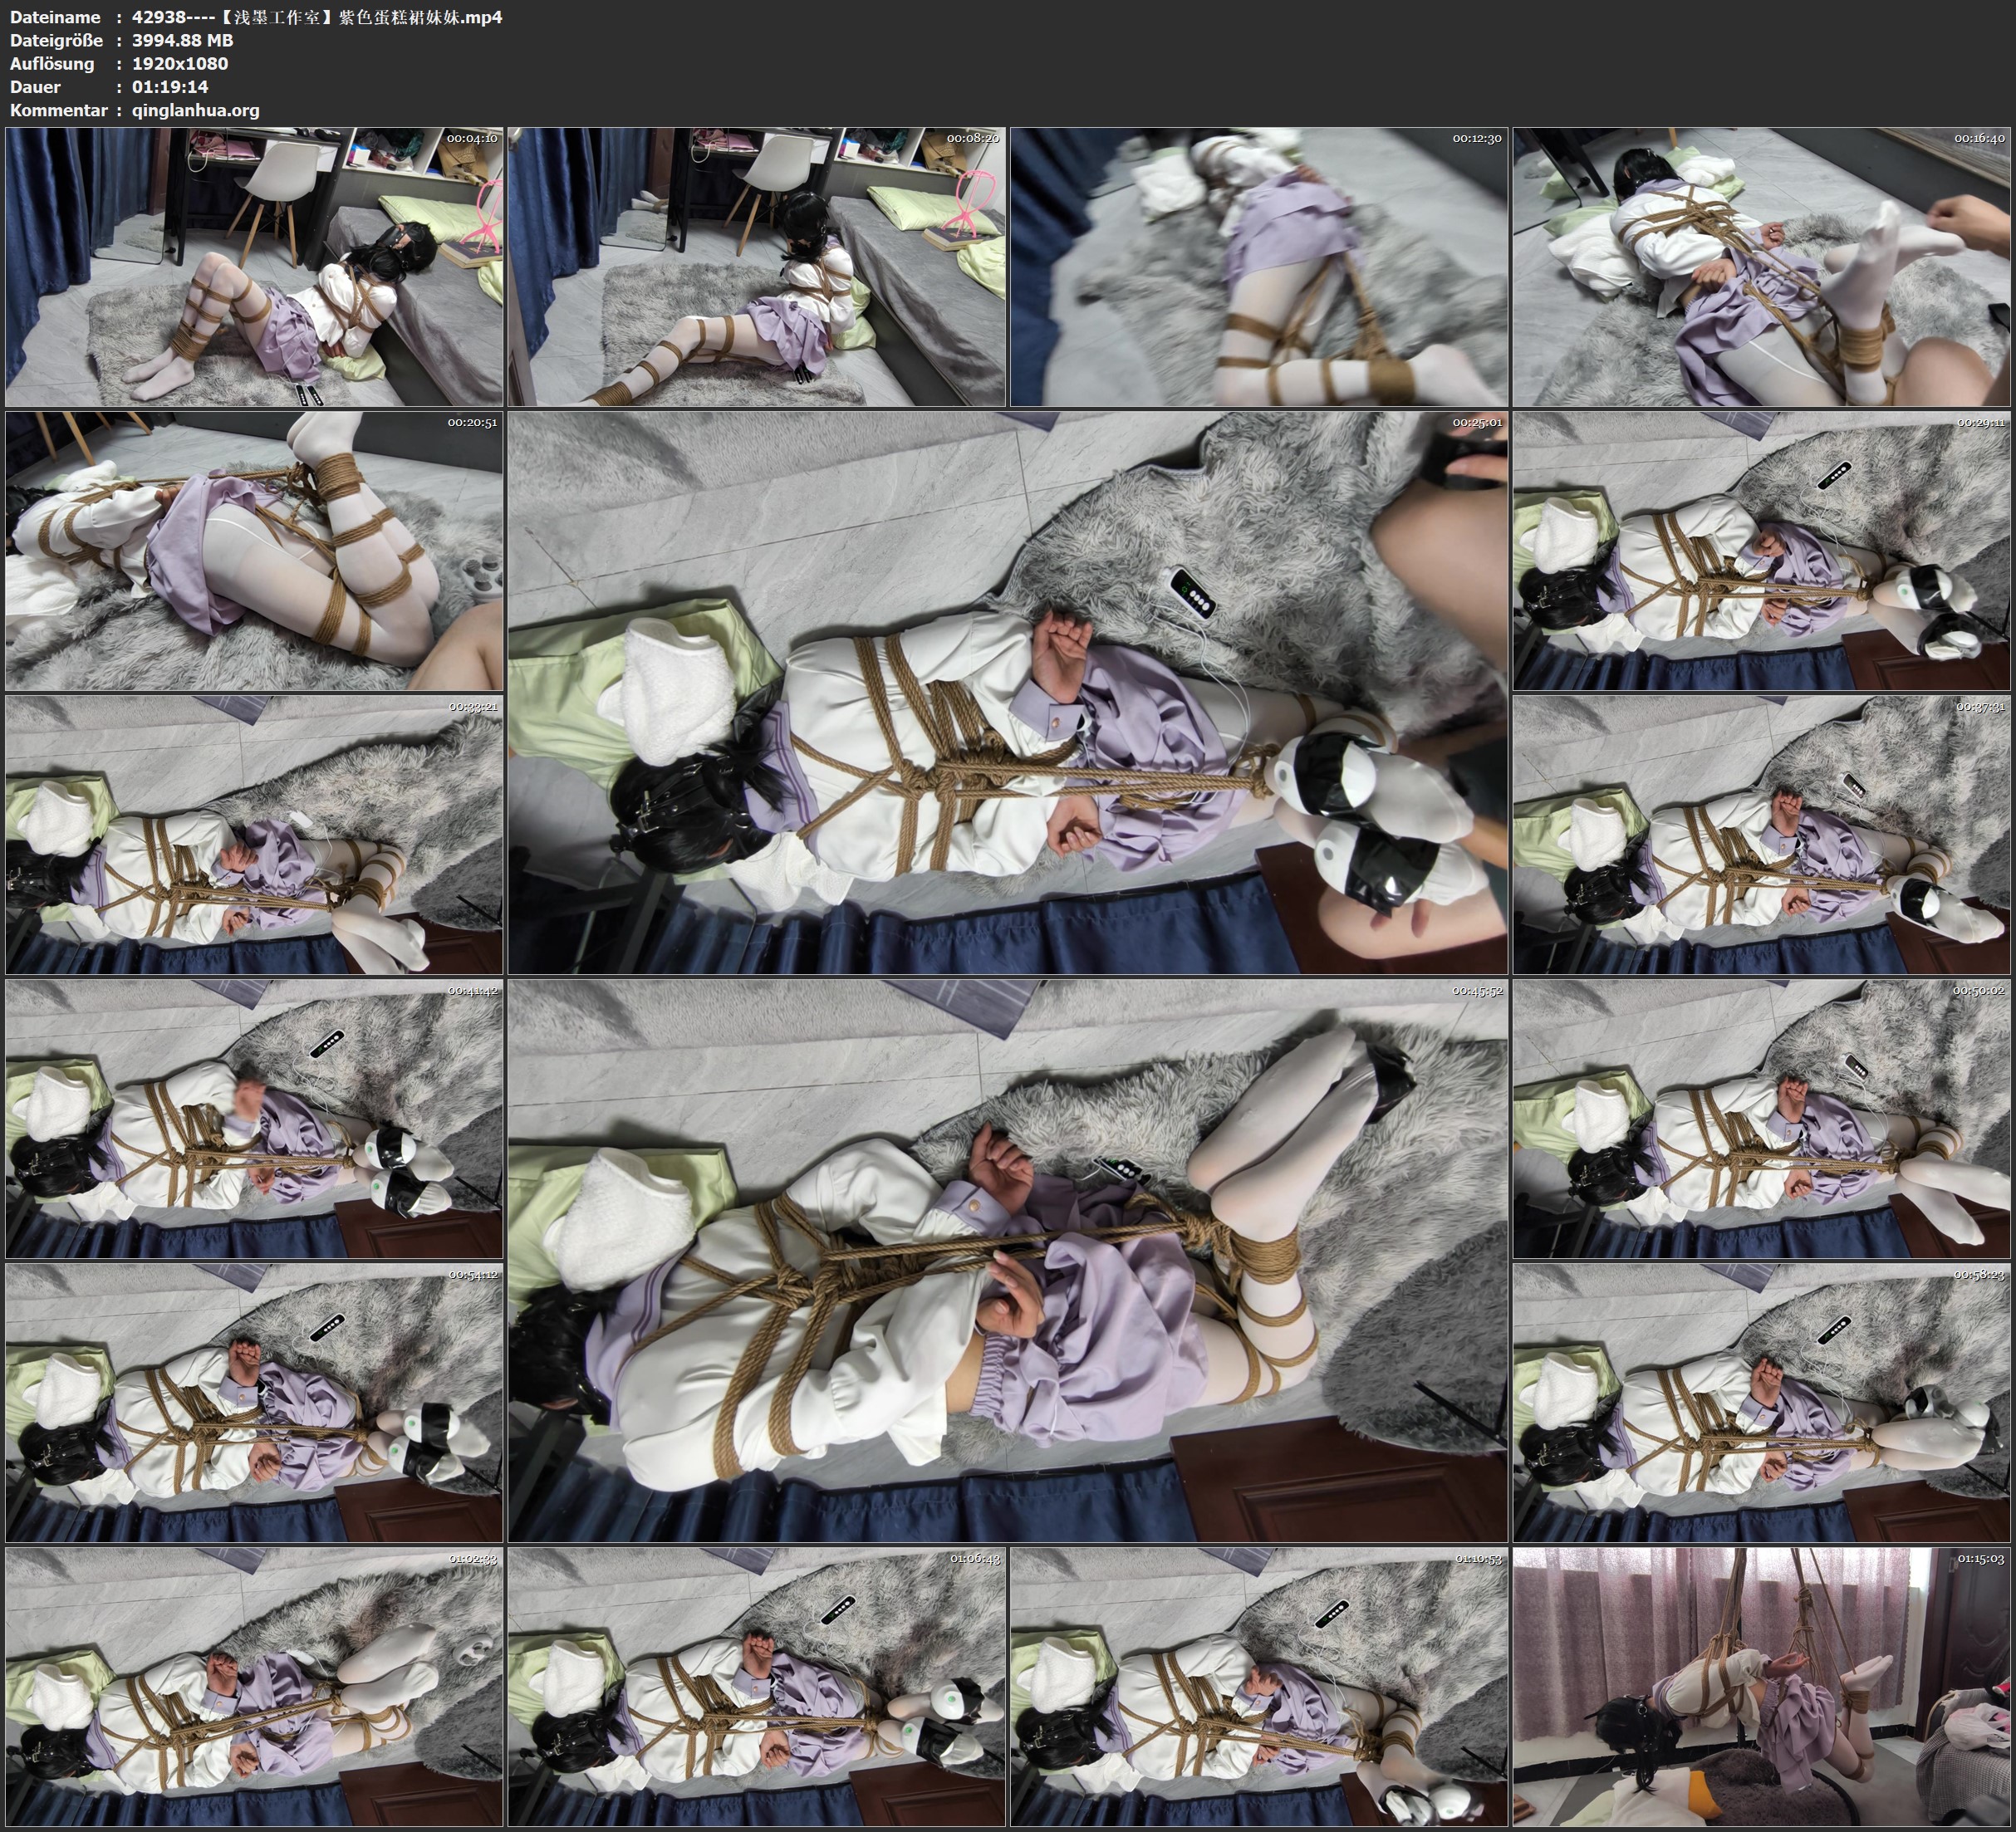This screenshot has width=2016, height=1832.
Task: Click the 1920x1080 resolution value
Action: click(180, 64)
